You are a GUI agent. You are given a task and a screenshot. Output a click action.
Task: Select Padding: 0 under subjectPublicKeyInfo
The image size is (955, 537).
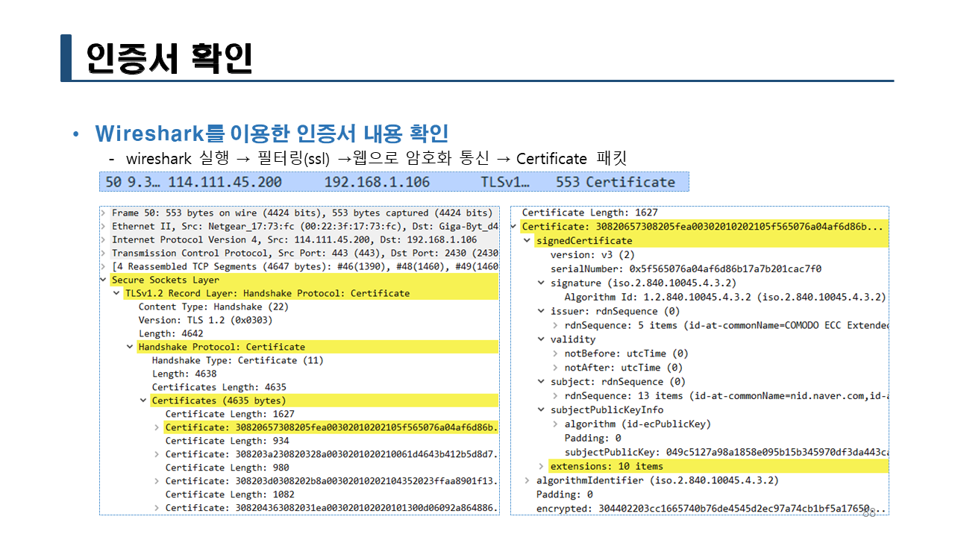pyautogui.click(x=592, y=438)
